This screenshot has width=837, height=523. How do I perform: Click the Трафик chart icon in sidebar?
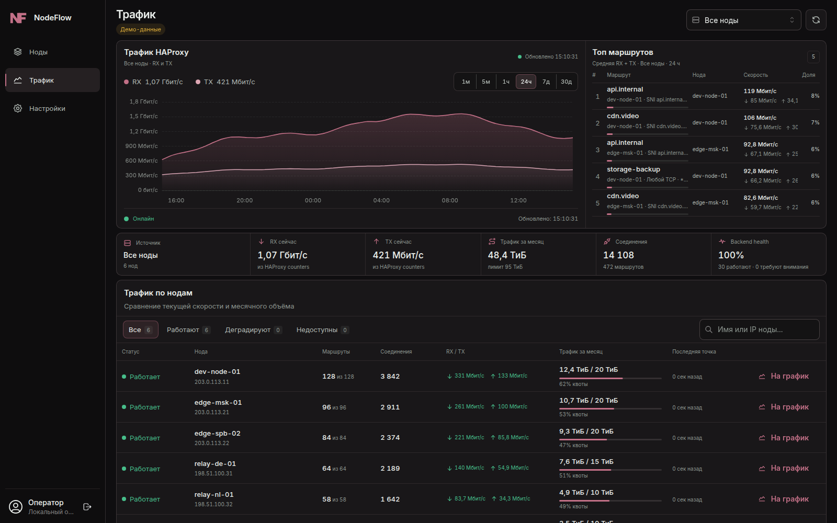[18, 80]
